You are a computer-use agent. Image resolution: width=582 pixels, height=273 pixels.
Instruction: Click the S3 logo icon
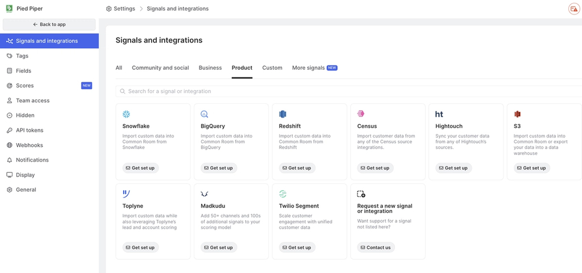[x=517, y=114]
